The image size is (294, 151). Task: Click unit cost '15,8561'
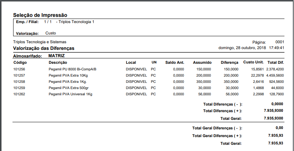(258, 69)
